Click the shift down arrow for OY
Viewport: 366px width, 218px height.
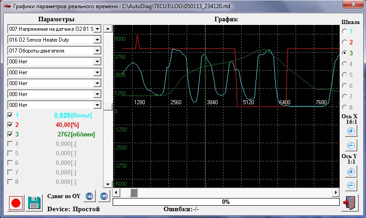point(89,197)
